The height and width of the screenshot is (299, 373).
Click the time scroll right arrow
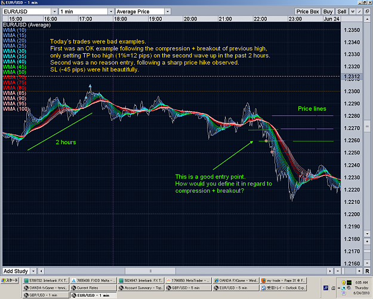[x=330, y=271]
